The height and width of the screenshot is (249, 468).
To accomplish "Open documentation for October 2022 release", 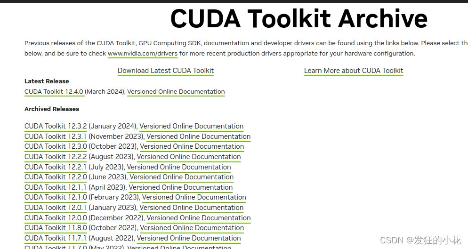I will click(x=192, y=228).
